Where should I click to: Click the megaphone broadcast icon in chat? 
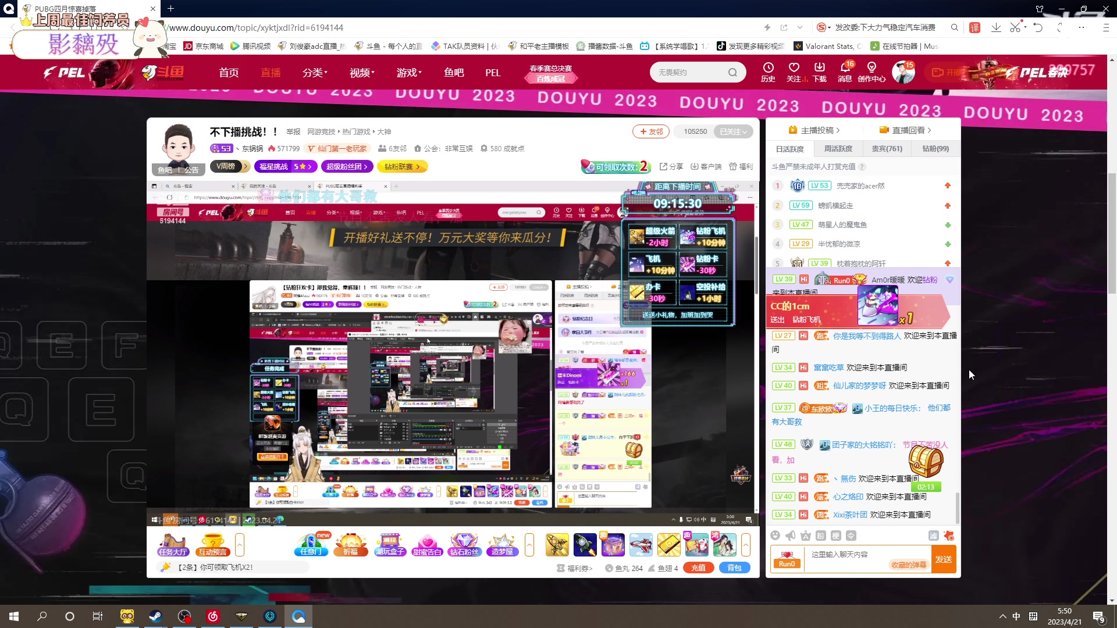[790, 536]
